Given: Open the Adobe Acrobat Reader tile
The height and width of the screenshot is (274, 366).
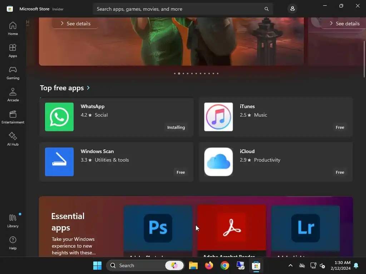Looking at the screenshot, I should (232, 231).
